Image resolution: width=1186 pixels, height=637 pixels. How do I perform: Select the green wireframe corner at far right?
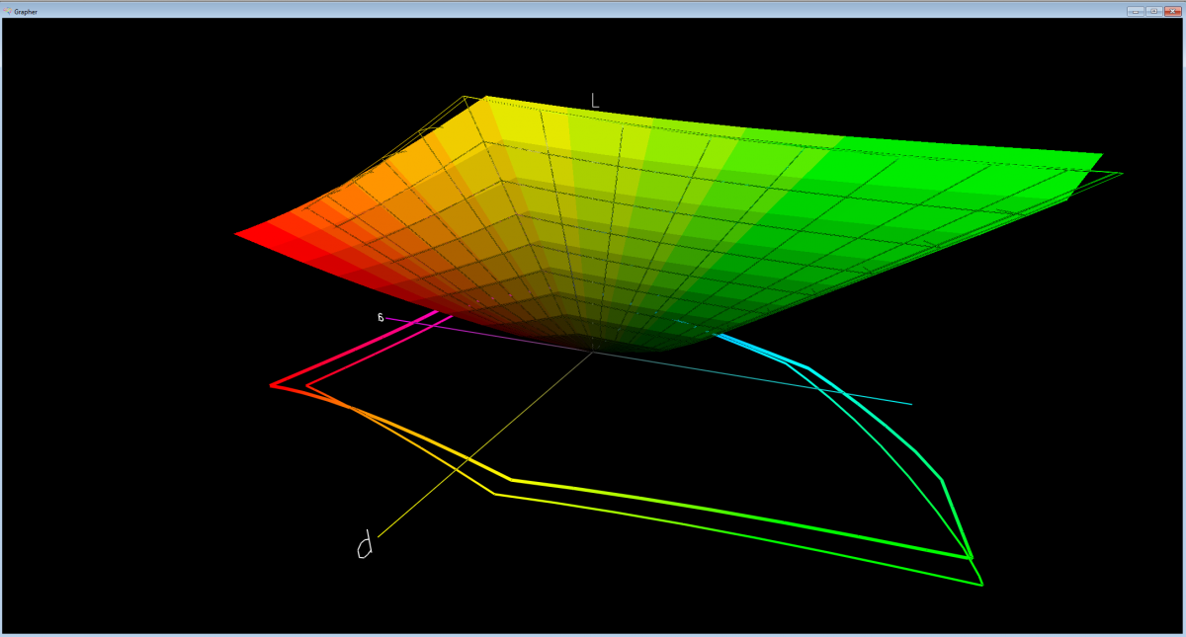(1121, 174)
